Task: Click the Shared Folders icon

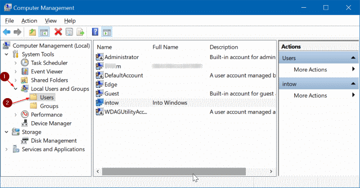Action: (x=24, y=80)
